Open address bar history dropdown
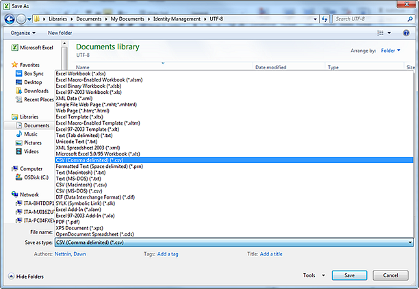Screen dimensions: 419x289 point(315,19)
